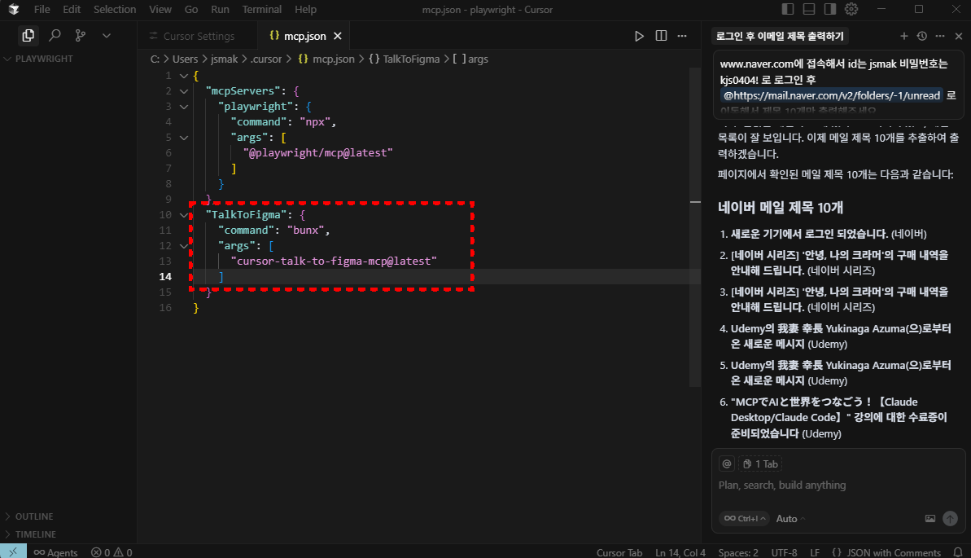
Task: Select the mcp.json editor tab
Action: click(304, 36)
